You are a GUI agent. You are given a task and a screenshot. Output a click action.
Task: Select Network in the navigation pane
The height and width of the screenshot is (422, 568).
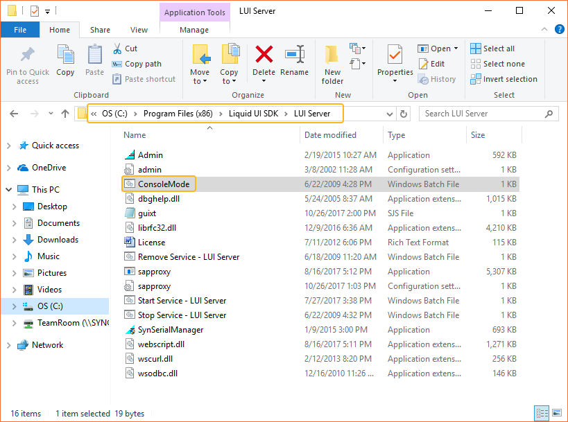pos(47,345)
